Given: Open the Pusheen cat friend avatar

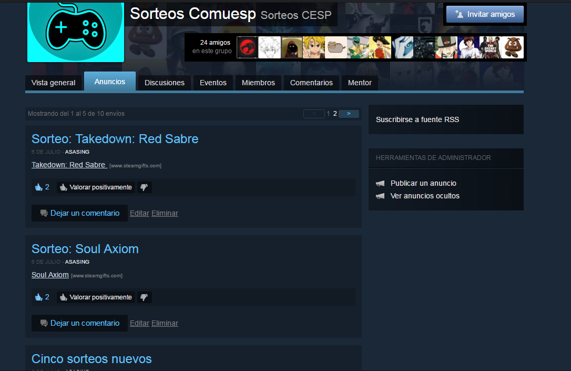Looking at the screenshot, I should tap(336, 47).
